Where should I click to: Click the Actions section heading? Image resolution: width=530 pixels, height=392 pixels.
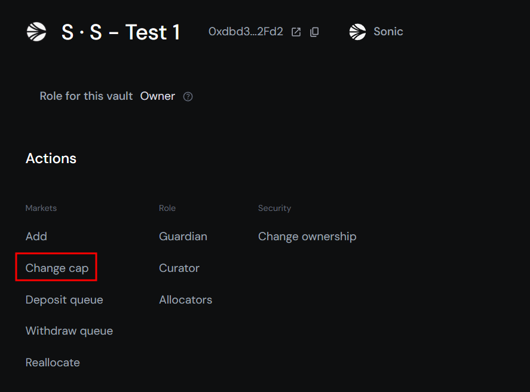(x=51, y=158)
